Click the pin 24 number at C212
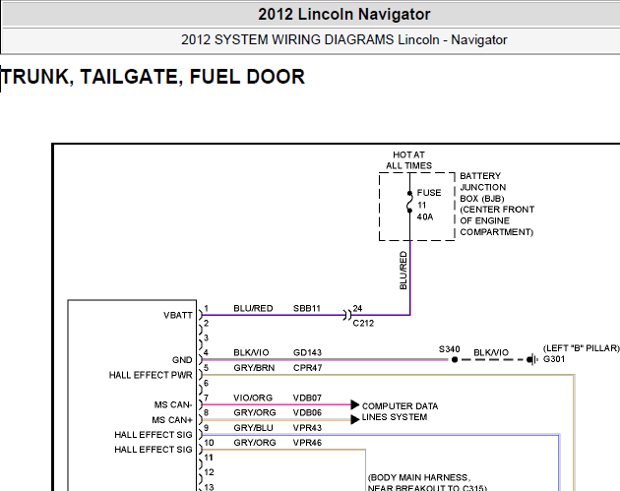 point(357,308)
